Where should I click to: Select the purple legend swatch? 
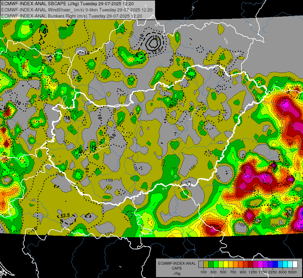pyautogui.click(x=266, y=264)
